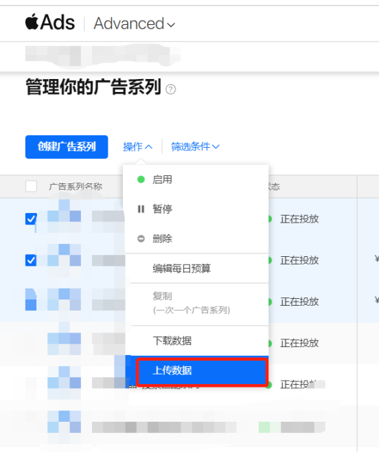Choose 删除 from the actions menu
This screenshot has height=452, width=379.
197,238
